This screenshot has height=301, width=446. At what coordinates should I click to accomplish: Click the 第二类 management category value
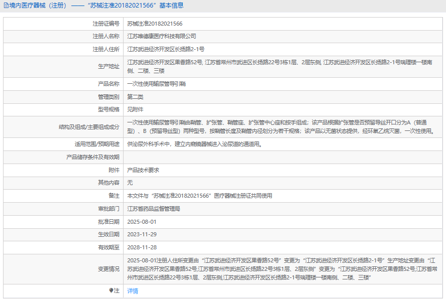pyautogui.click(x=135, y=97)
